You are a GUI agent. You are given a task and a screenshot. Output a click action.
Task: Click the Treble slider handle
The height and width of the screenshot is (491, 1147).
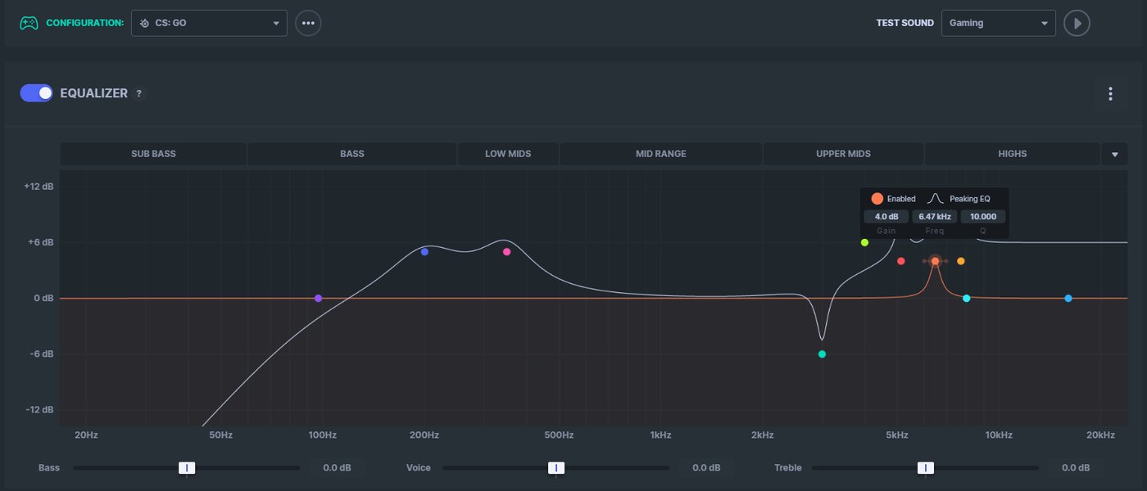coord(926,468)
